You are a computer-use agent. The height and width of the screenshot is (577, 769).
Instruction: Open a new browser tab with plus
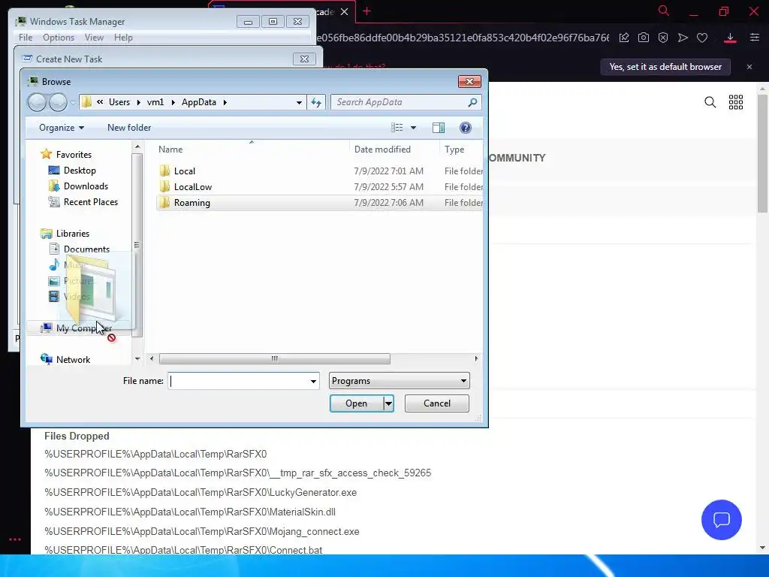pyautogui.click(x=366, y=11)
